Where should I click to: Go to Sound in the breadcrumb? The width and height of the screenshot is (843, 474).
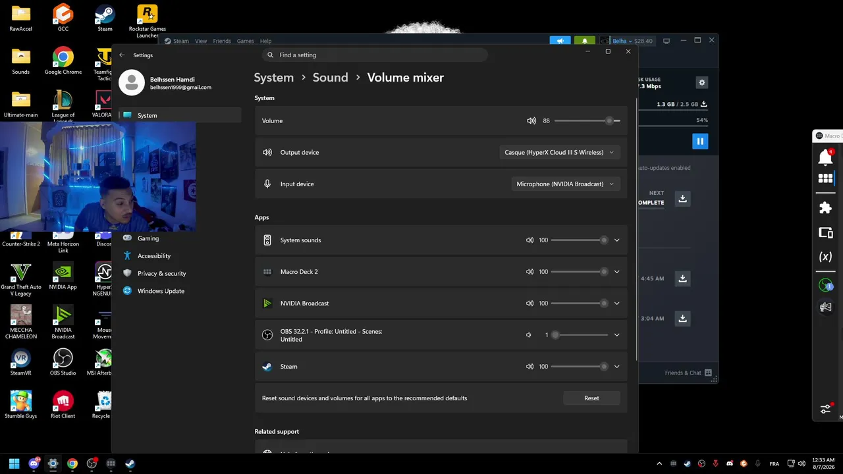click(330, 78)
